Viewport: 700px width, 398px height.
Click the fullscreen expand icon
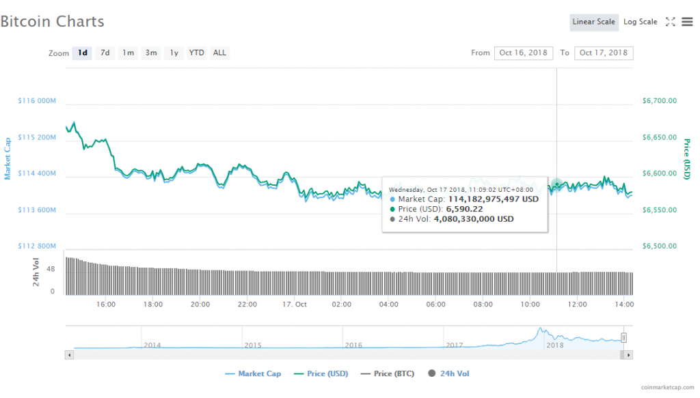pos(671,22)
